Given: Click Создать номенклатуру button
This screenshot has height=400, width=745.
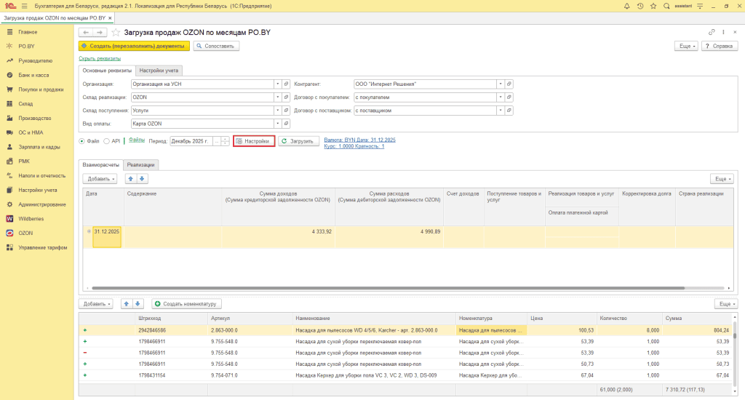Looking at the screenshot, I should tap(187, 304).
